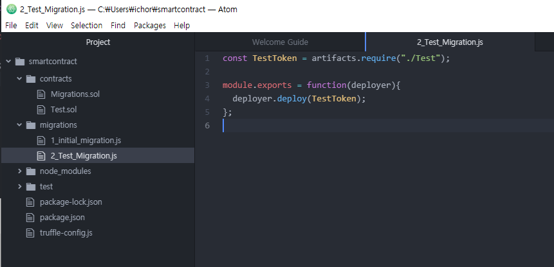
Task: Expand the test folder chevron
Action: tap(20, 187)
